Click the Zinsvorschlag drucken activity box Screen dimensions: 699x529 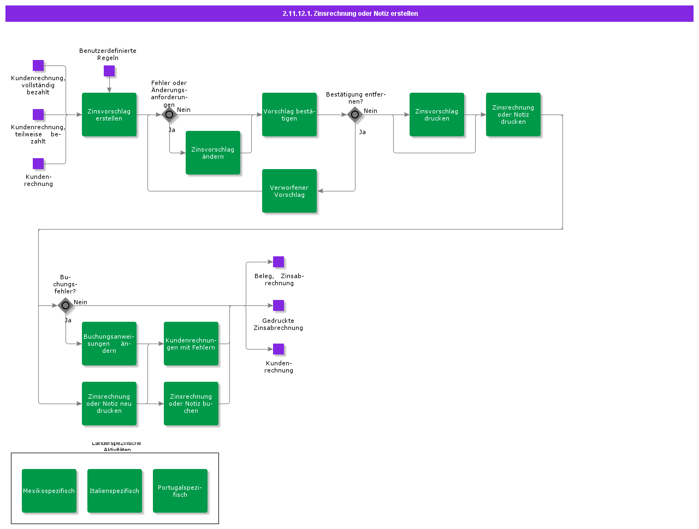(437, 115)
